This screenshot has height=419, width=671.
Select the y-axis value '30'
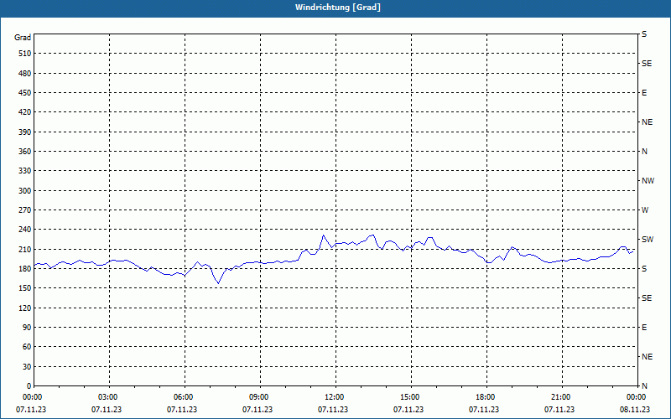click(27, 366)
